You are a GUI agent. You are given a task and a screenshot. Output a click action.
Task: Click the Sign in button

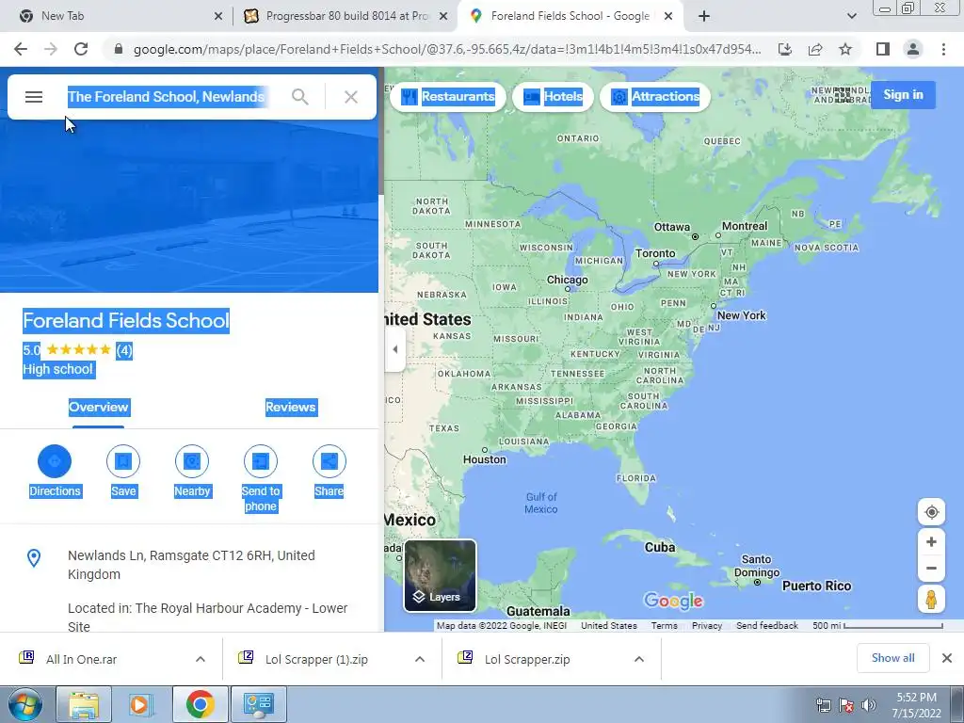point(903,95)
